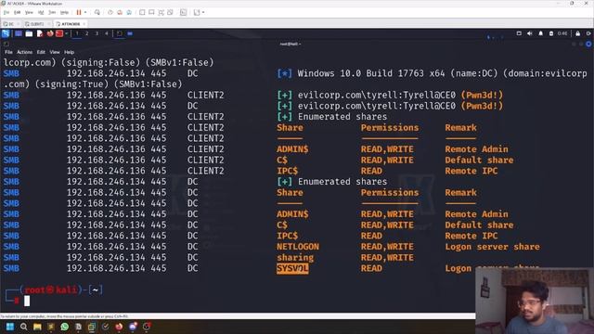Switch to Kali workspace 1
Viewport: 594px width, 334px height.
tap(77, 33)
